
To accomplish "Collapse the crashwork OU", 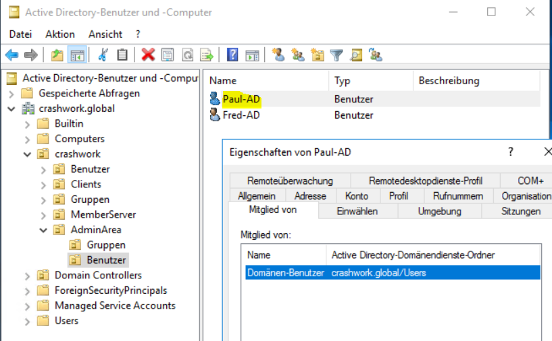I will pyautogui.click(x=28, y=154).
